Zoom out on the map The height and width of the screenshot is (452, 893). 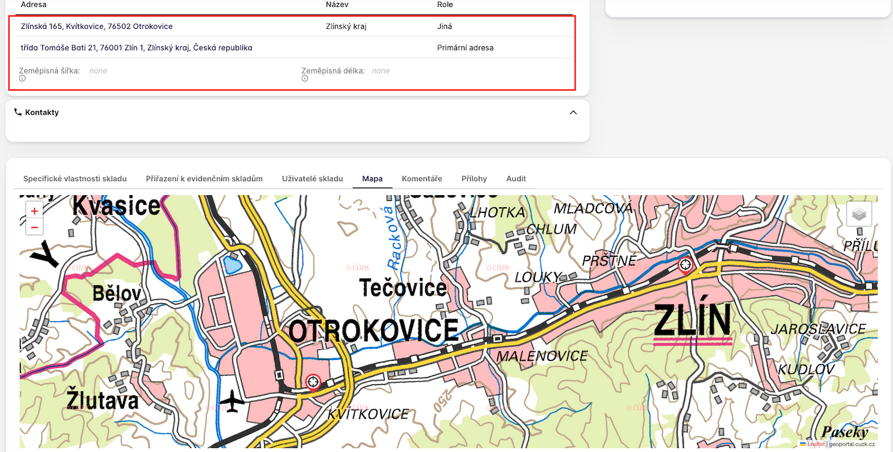click(x=34, y=227)
